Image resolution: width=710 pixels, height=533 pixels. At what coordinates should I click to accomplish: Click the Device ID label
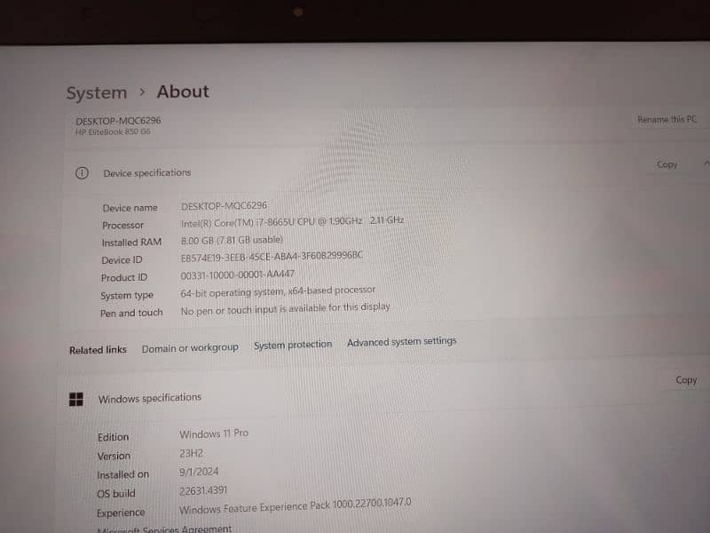(122, 260)
